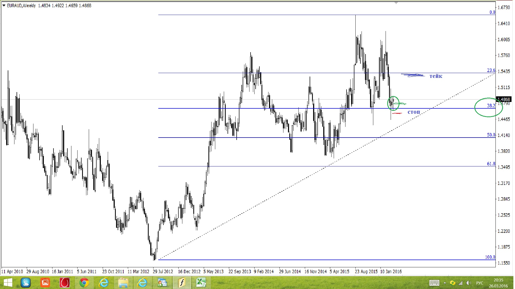Switch to Google Chrome in the taskbar

point(84,283)
